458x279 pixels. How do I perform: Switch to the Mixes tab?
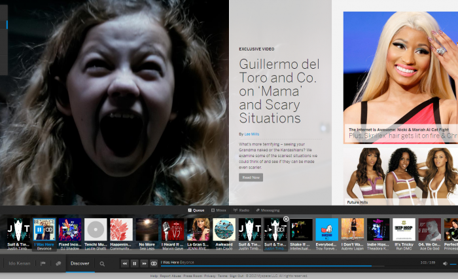(x=219, y=210)
